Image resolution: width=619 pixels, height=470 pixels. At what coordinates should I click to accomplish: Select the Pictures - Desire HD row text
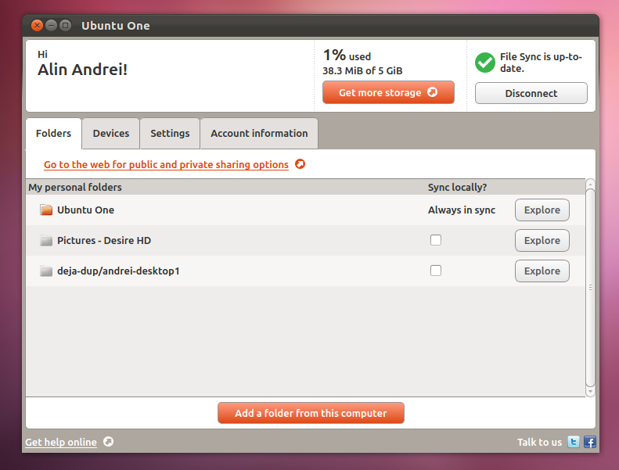click(104, 240)
